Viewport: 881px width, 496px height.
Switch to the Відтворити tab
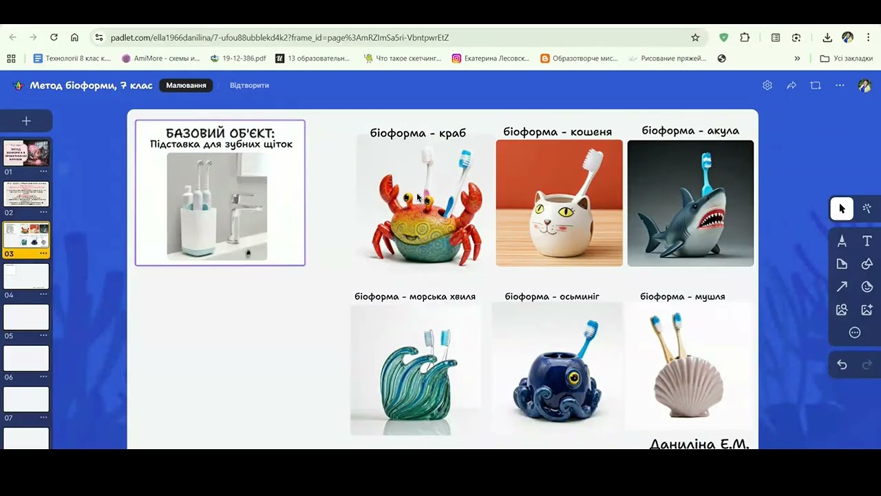pos(249,85)
